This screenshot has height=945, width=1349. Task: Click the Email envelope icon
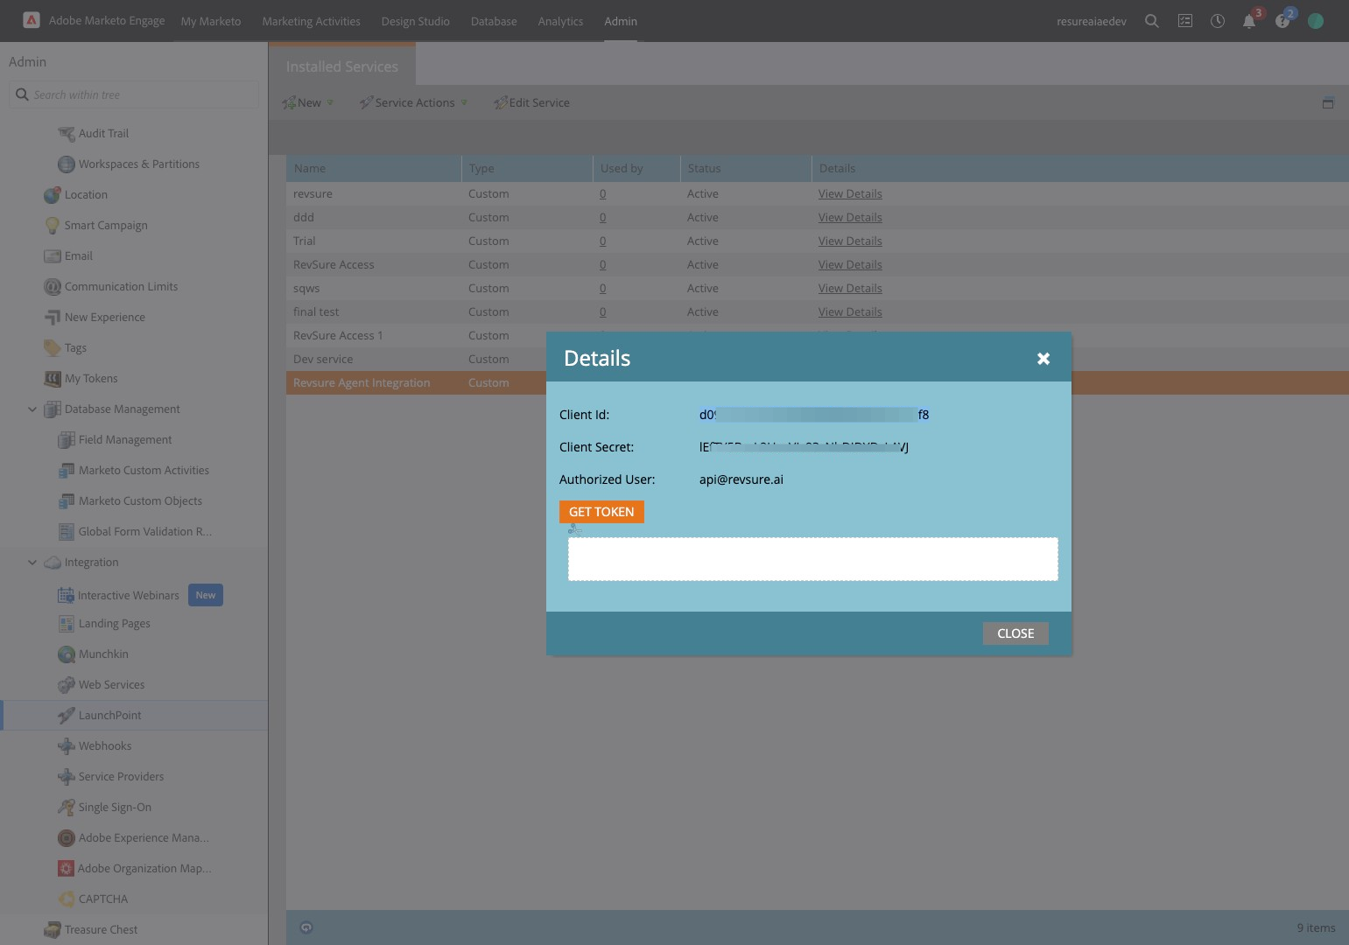[x=53, y=255]
